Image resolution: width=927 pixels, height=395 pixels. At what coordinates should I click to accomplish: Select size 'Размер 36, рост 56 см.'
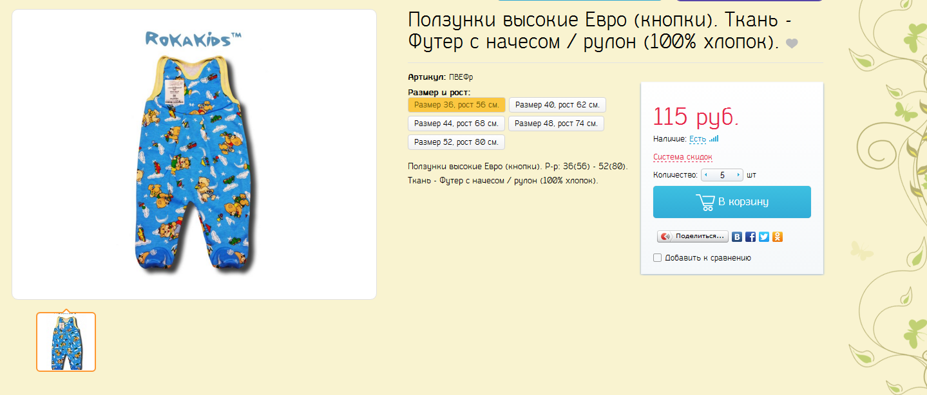(x=456, y=105)
